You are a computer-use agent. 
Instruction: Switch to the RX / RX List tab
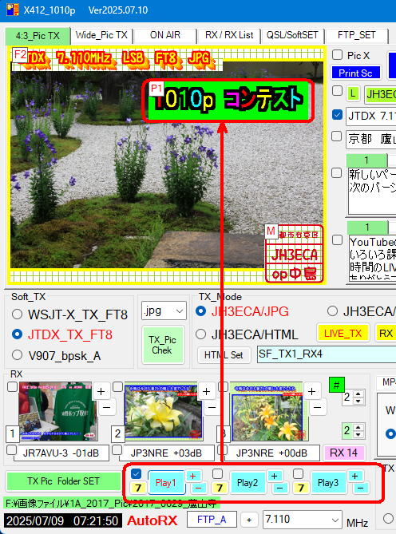point(229,35)
